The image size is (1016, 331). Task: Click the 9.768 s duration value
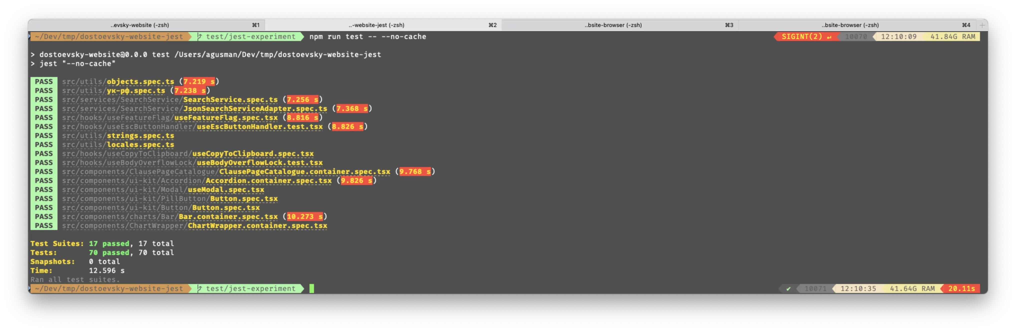[415, 172]
